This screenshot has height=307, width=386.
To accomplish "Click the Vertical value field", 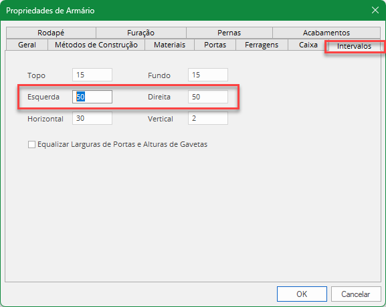I will 208,118.
